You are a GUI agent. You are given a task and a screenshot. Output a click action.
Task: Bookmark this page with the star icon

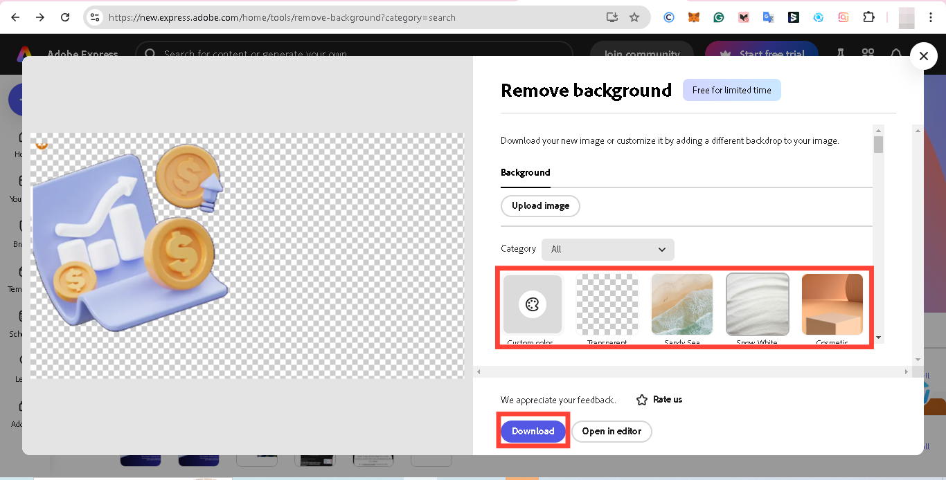point(634,17)
